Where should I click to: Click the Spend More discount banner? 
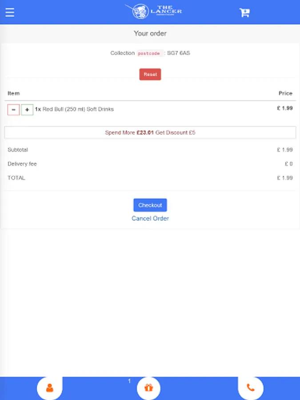[x=150, y=132]
